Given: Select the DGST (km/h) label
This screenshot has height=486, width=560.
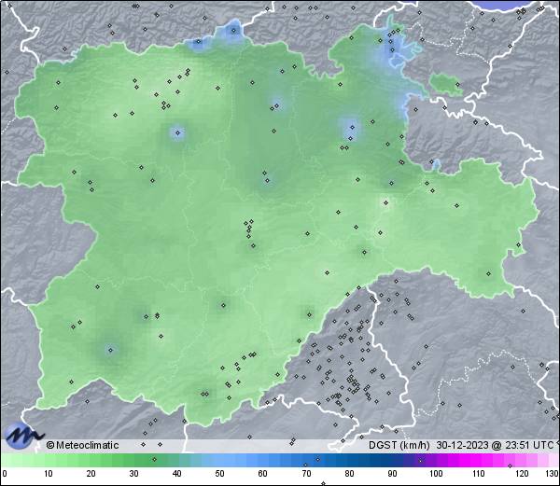Looking at the screenshot, I should pos(399,445).
